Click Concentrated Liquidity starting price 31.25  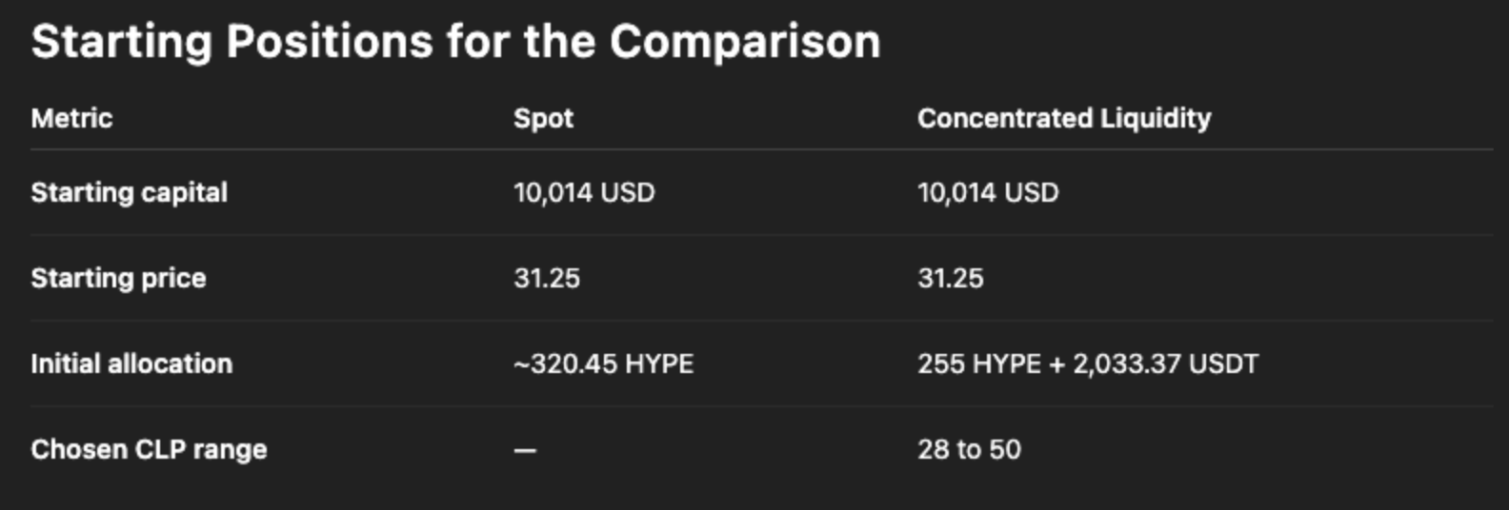[x=951, y=278]
